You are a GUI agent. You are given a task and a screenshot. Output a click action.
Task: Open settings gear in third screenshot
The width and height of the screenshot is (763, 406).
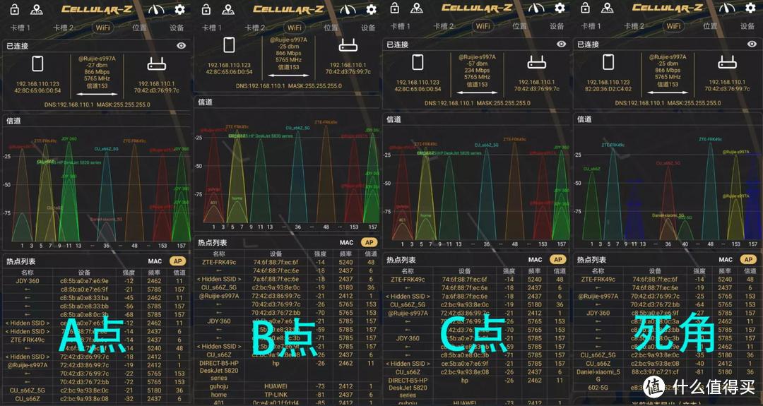click(560, 8)
